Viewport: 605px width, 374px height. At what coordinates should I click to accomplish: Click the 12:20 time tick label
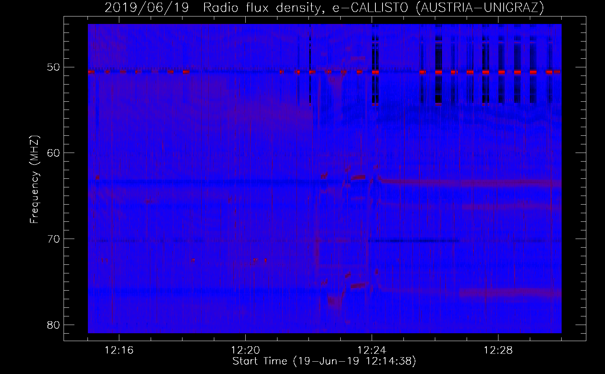[246, 350]
